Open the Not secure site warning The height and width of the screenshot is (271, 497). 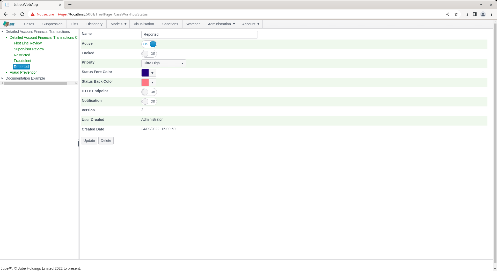pyautogui.click(x=42, y=14)
